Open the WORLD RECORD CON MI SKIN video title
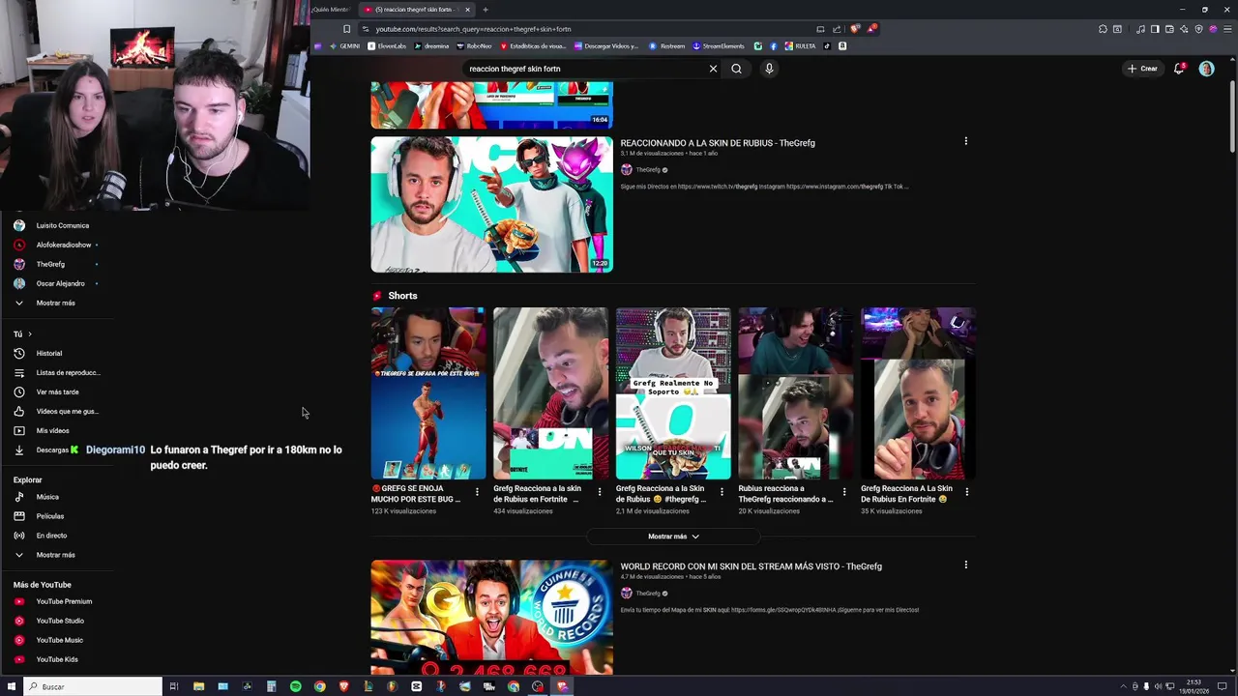The width and height of the screenshot is (1238, 696). (x=751, y=566)
